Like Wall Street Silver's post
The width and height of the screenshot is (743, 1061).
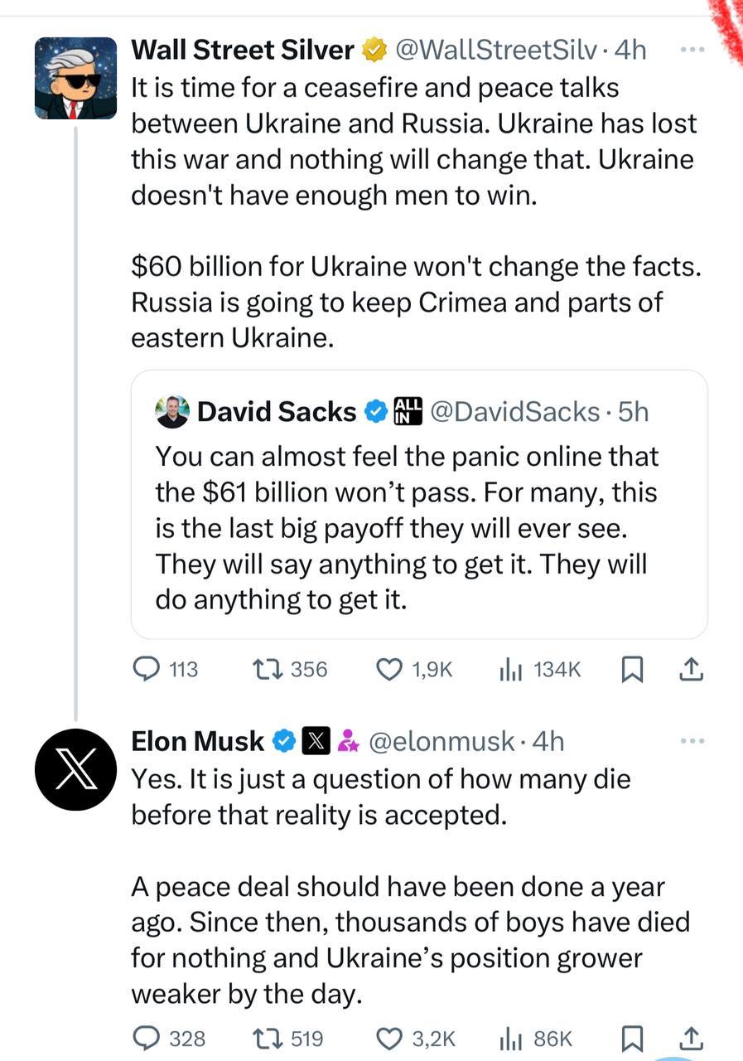click(389, 669)
